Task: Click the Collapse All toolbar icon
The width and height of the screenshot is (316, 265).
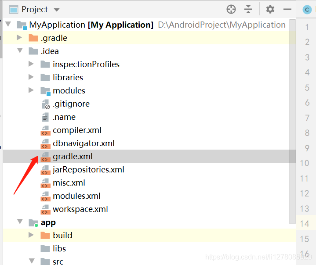Action: tap(248, 9)
